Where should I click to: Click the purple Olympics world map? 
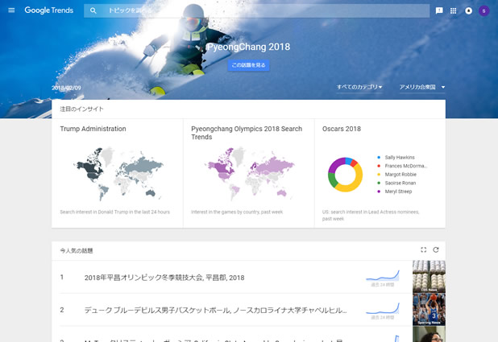tap(250, 174)
